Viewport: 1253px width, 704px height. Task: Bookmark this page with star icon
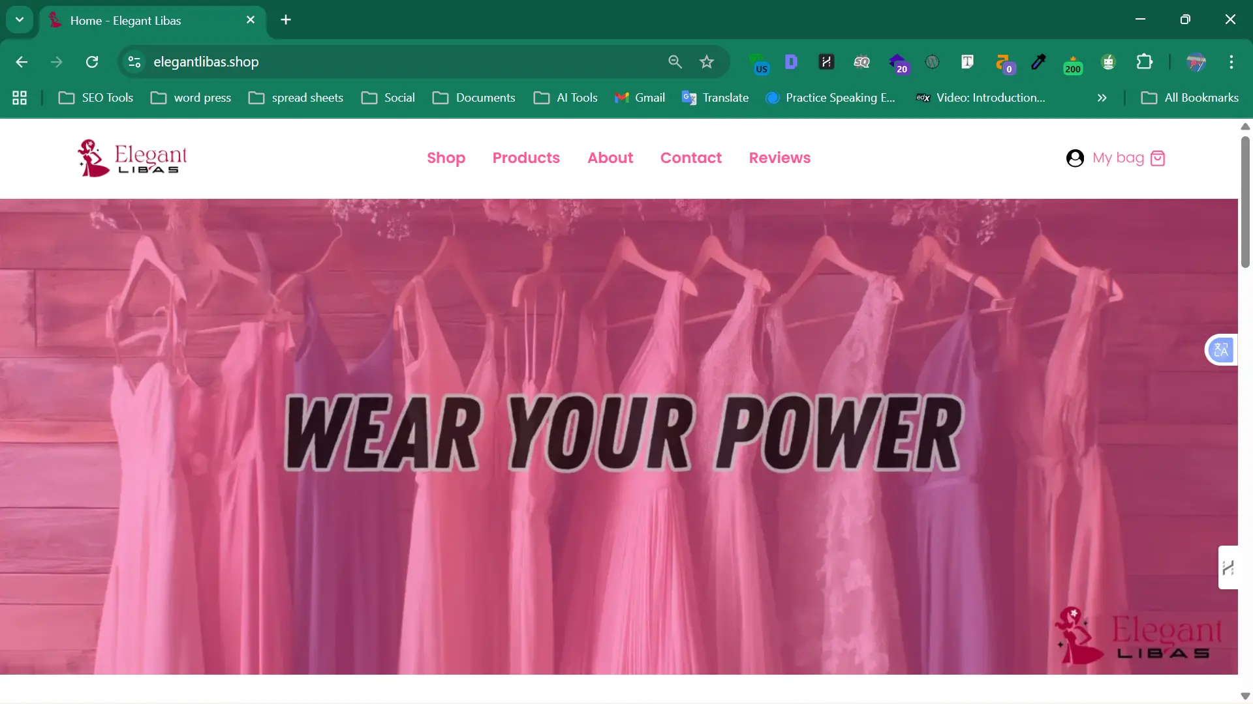click(707, 62)
